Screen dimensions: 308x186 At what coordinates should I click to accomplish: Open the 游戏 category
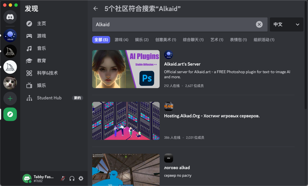(54, 36)
